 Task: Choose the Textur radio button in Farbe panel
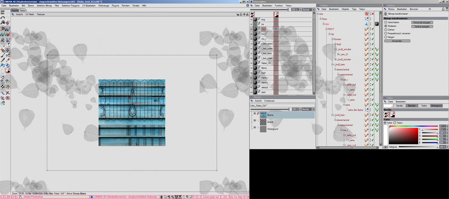395,123
